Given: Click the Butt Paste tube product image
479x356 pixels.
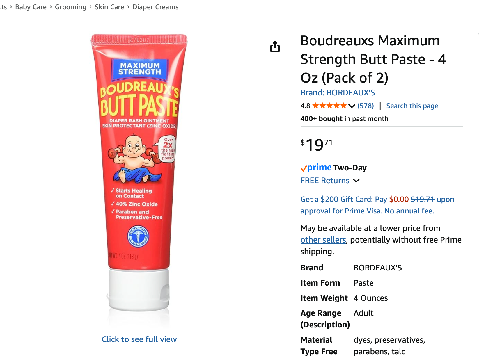Looking at the screenshot, I should 139,172.
